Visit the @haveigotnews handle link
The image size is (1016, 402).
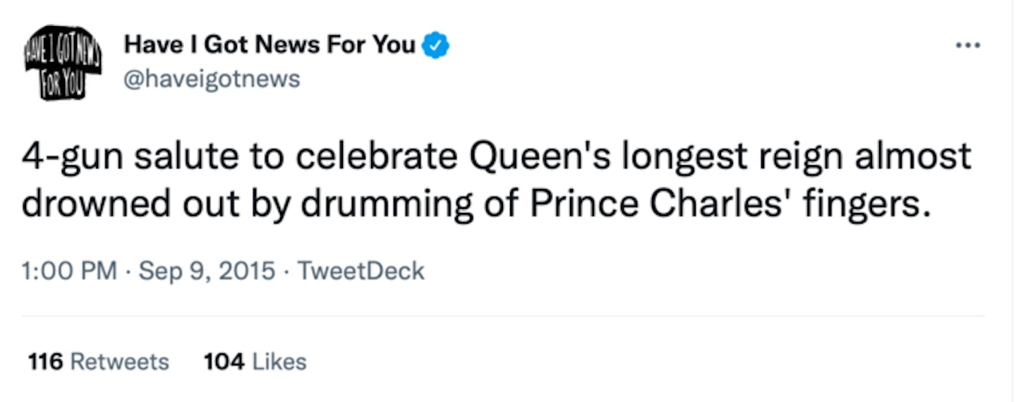coord(212,78)
